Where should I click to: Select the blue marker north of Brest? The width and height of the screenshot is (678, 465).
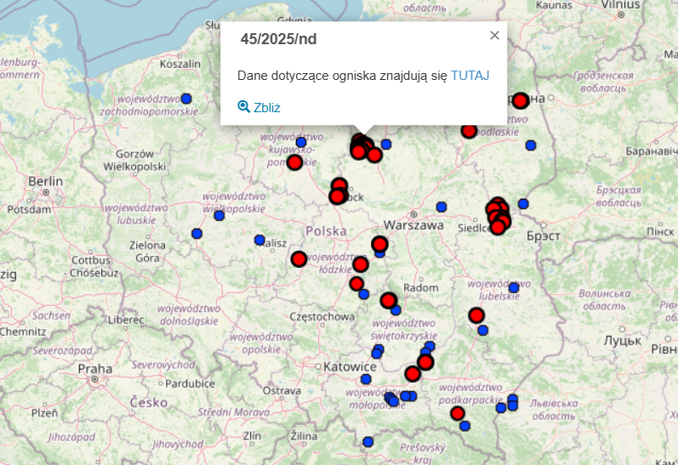click(523, 204)
